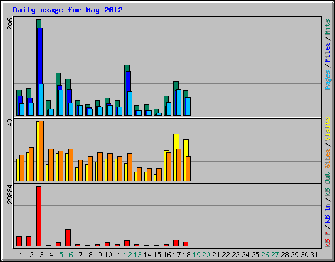This screenshot has width=335, height=262.
Task: Click the yellow visits bar for day 16
Action: point(165,166)
